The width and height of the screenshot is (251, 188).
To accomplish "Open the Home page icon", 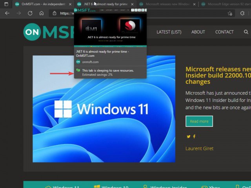I will (42, 13).
